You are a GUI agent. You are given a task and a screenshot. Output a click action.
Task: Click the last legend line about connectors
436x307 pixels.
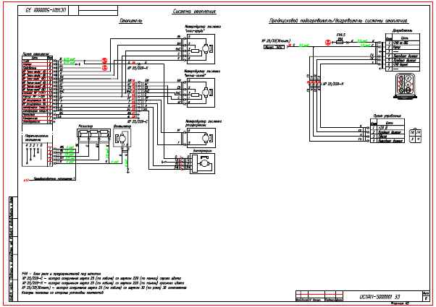tap(63, 293)
